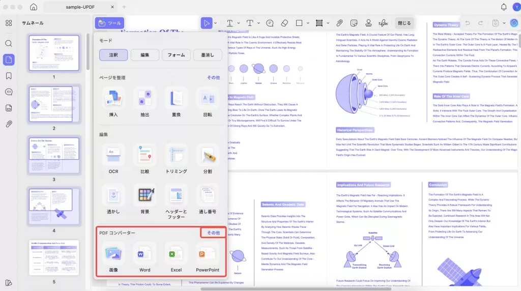Convert PDF to Excel
521x291 pixels.
pos(176,258)
